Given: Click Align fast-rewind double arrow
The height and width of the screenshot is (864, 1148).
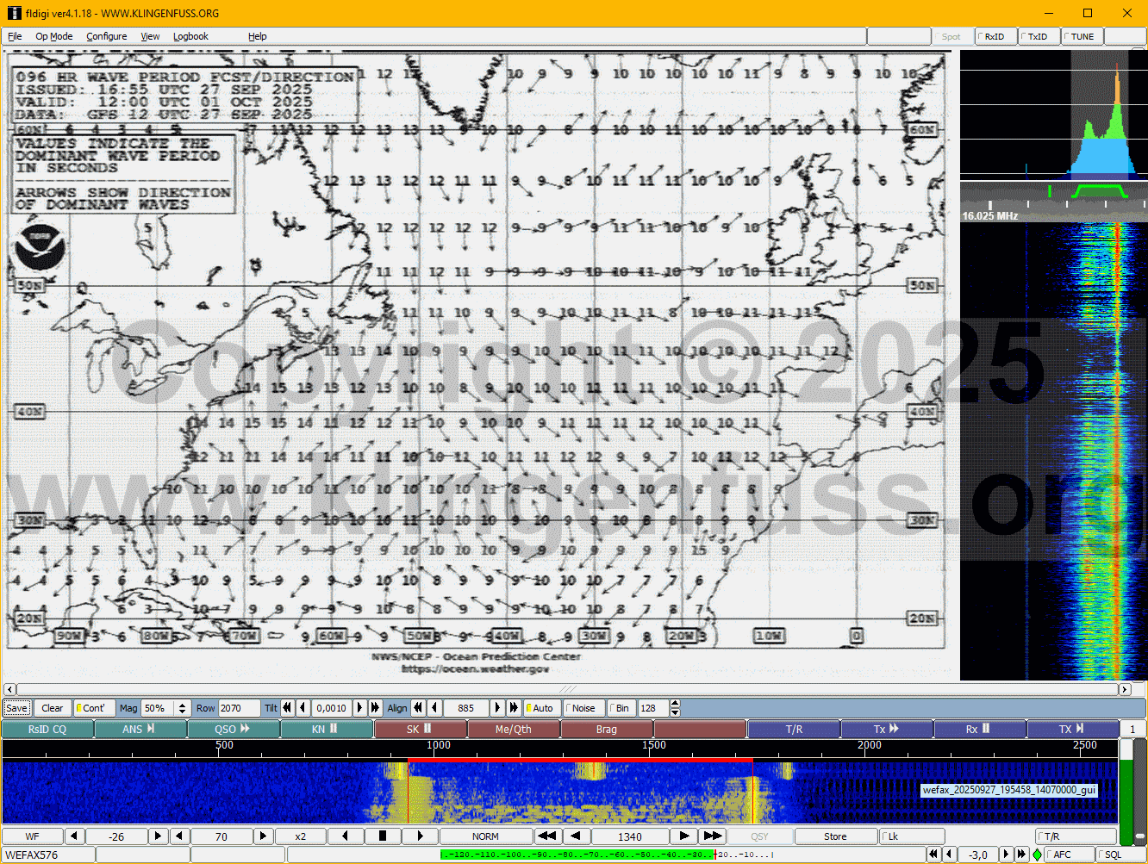Looking at the screenshot, I should coord(418,708).
